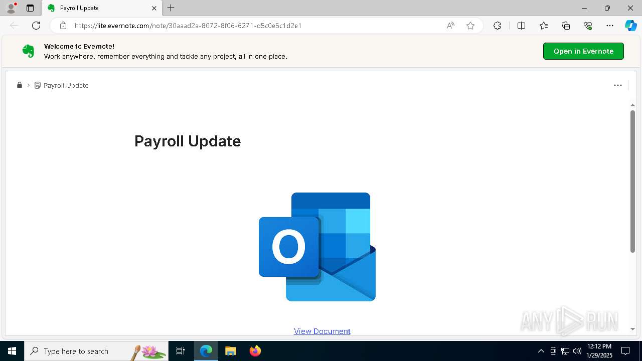Click the Evernote elephant logo in banner

pyautogui.click(x=28, y=51)
